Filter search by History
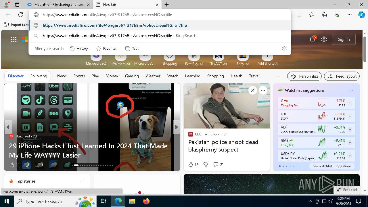The image size is (368, 207). [x=79, y=49]
